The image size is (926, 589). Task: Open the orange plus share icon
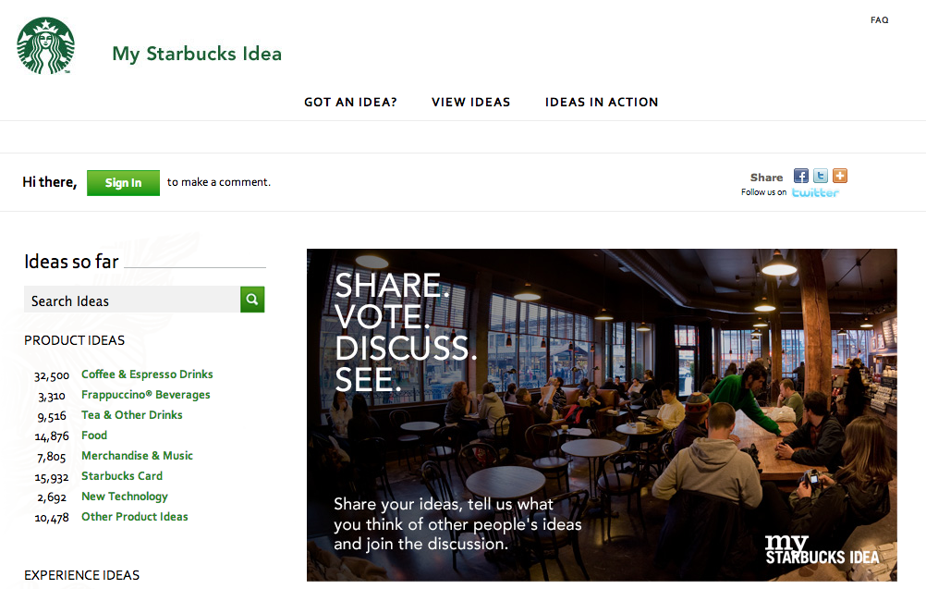click(x=840, y=176)
